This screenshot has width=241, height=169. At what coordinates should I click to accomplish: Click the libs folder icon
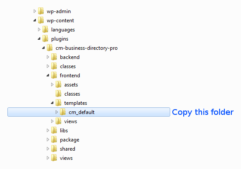pyautogui.click(x=54, y=130)
